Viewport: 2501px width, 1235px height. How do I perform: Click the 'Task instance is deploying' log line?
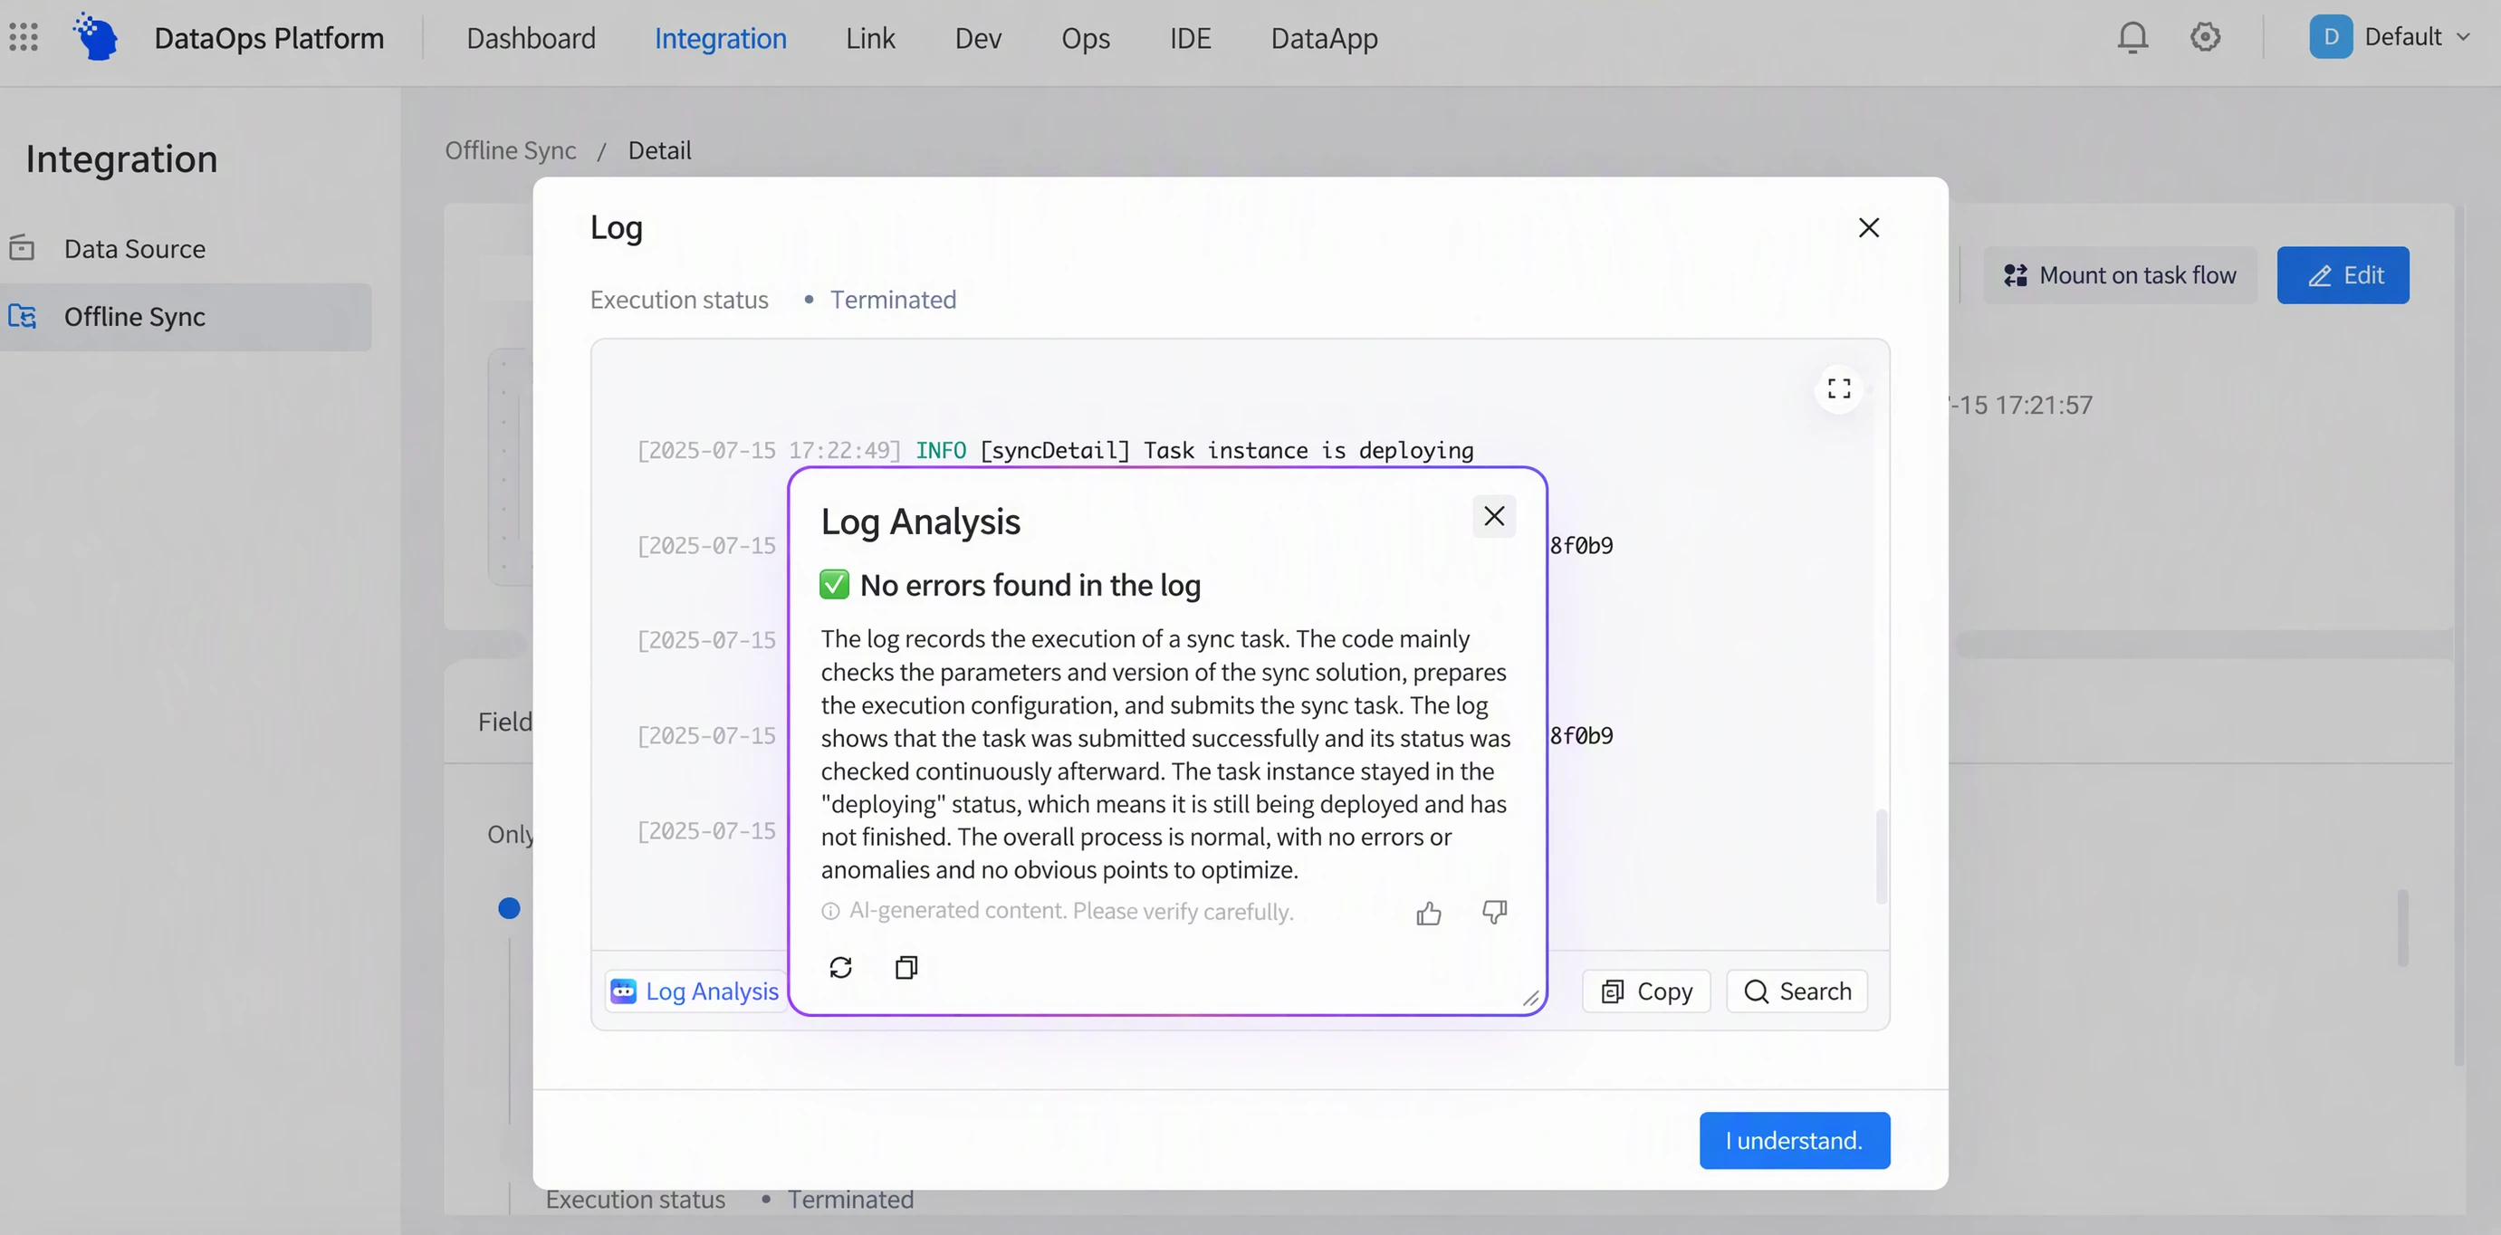1054,451
